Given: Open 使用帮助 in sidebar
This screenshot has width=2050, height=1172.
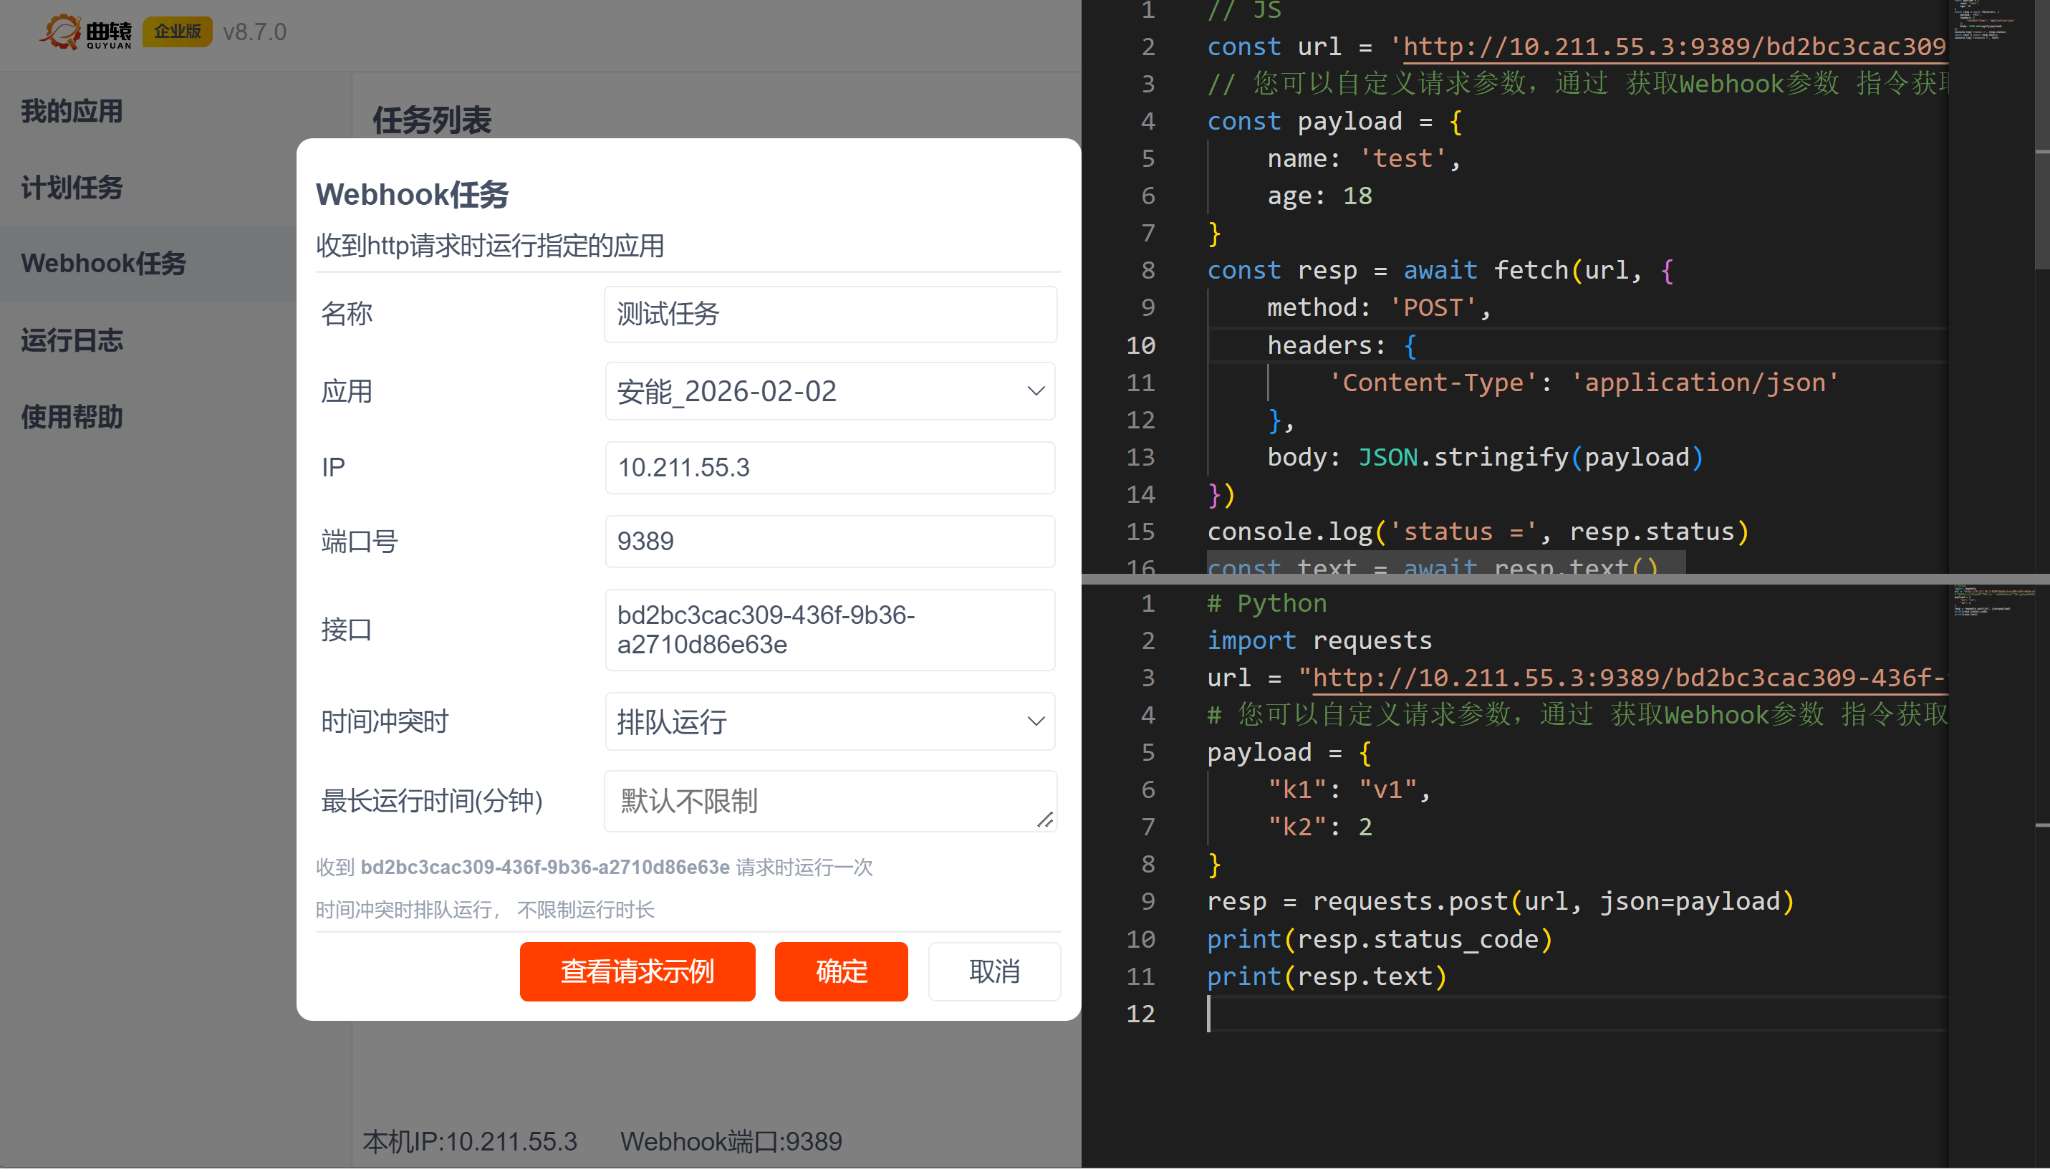Looking at the screenshot, I should coord(72,417).
